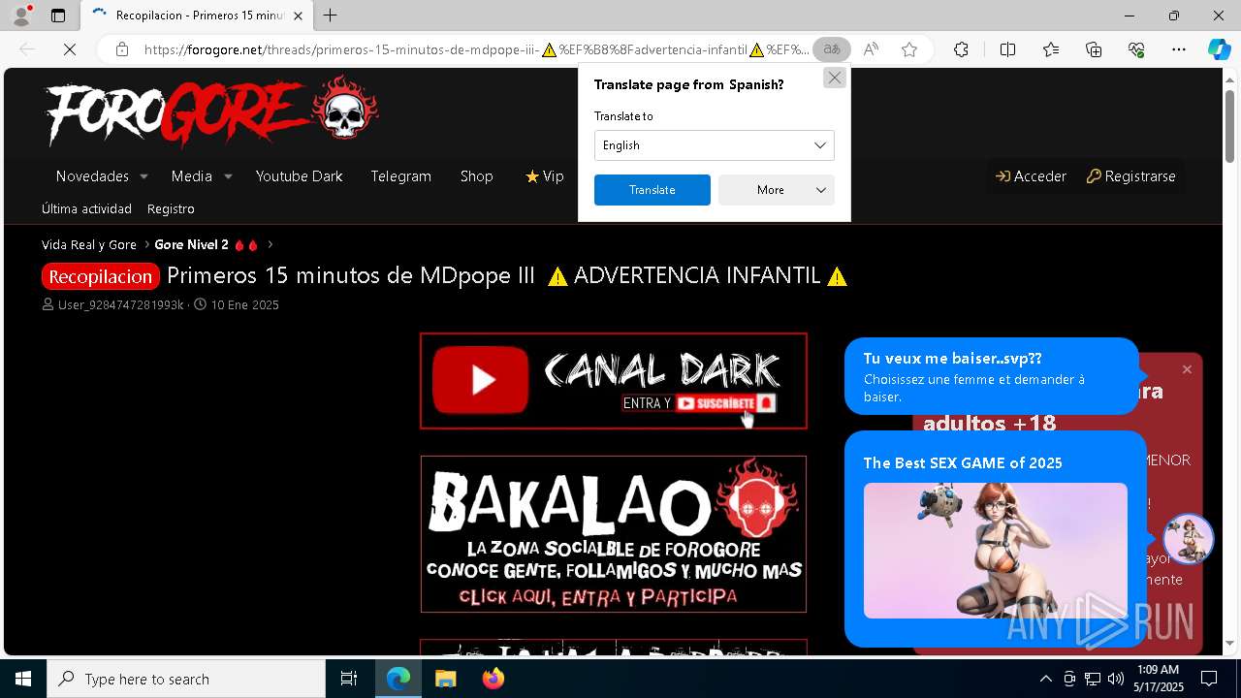1241x698 pixels.
Task: Expand the Media dropdown arrow
Action: [x=228, y=176]
